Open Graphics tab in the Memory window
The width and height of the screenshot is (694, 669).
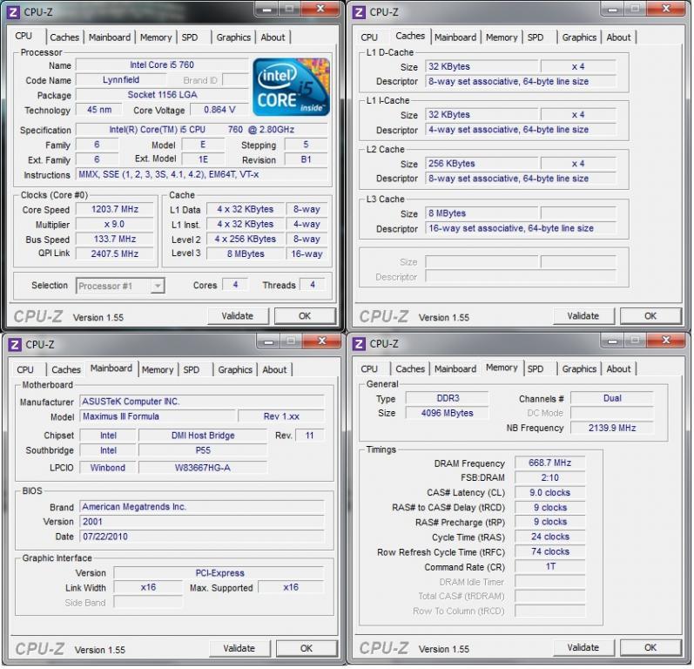(x=579, y=368)
